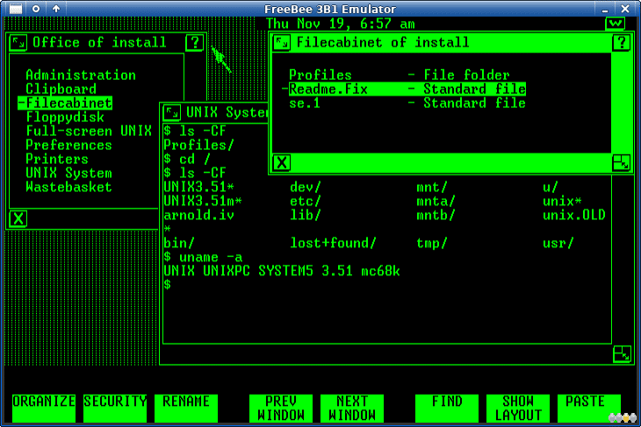
Task: Minimize the FreeBee 3B1 Emulator window
Action: click(x=605, y=9)
